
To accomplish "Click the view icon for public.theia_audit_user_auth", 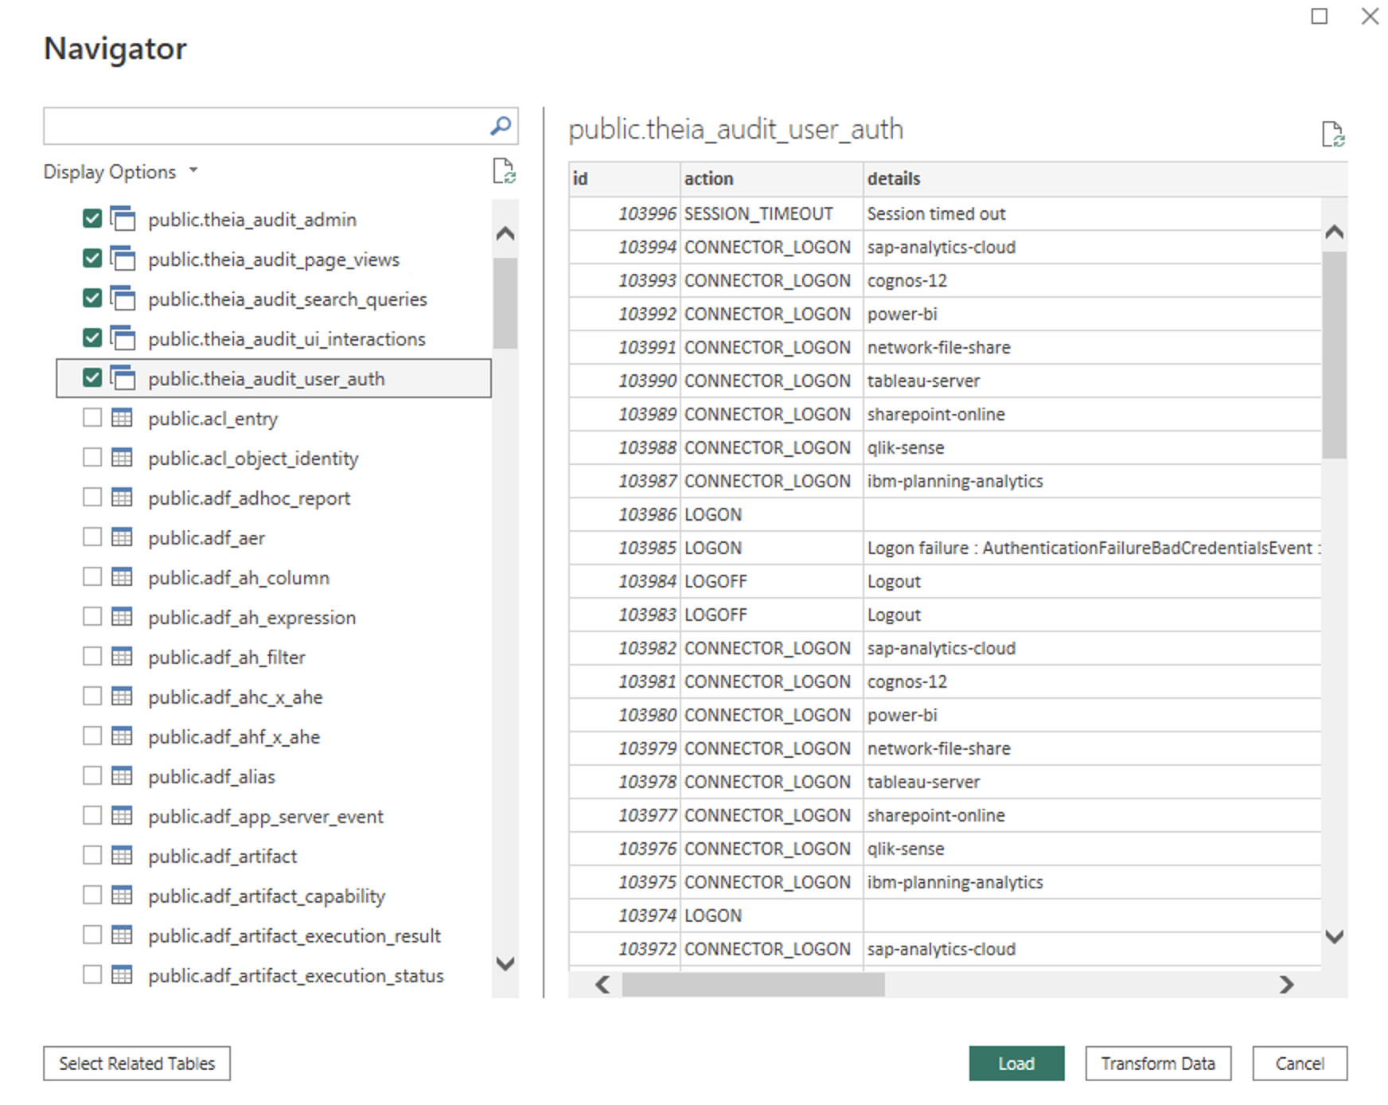I will [123, 378].
